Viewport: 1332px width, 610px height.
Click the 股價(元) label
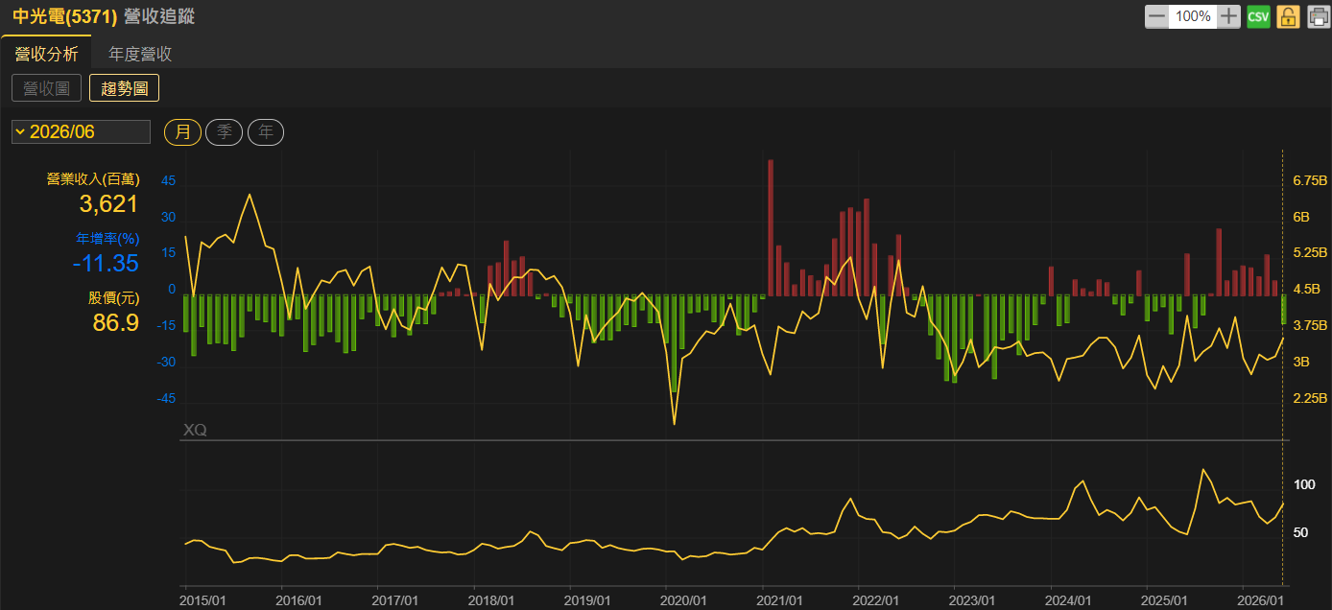(114, 298)
